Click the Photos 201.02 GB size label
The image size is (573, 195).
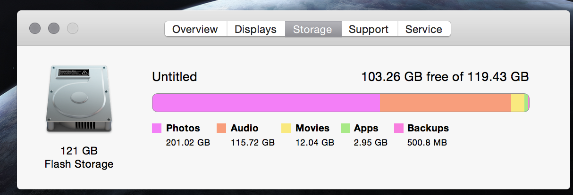188,142
